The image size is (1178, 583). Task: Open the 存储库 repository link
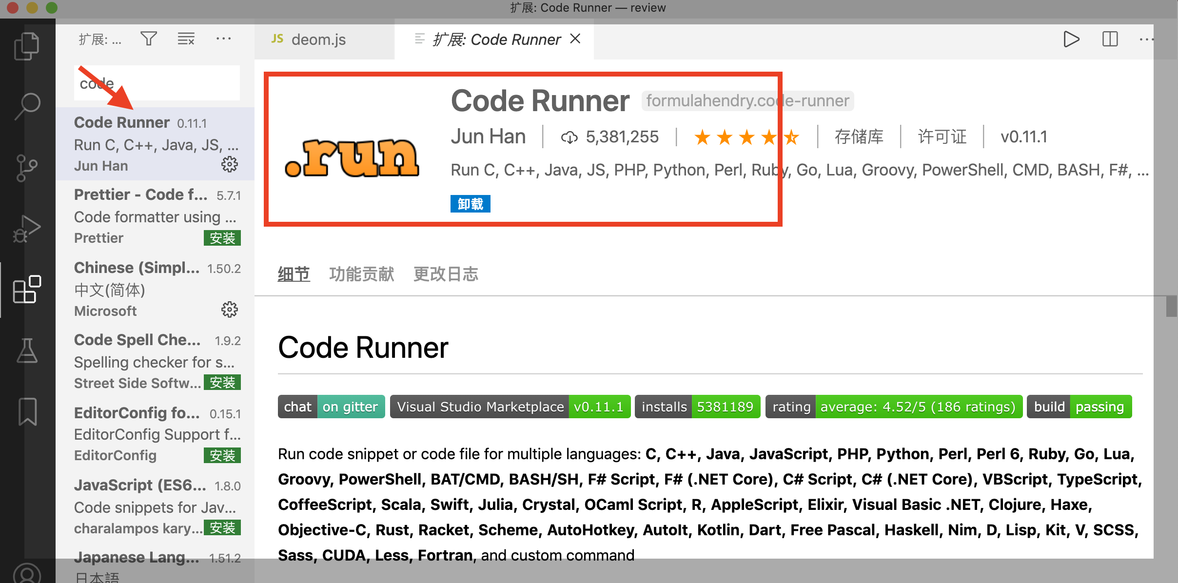point(859,137)
